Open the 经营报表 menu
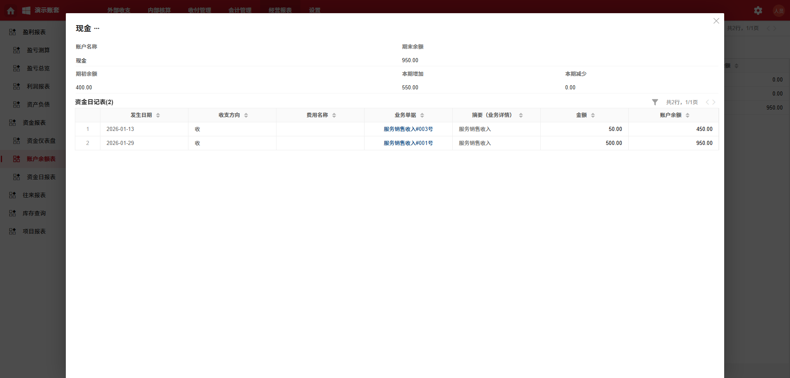The height and width of the screenshot is (378, 790). click(x=280, y=10)
